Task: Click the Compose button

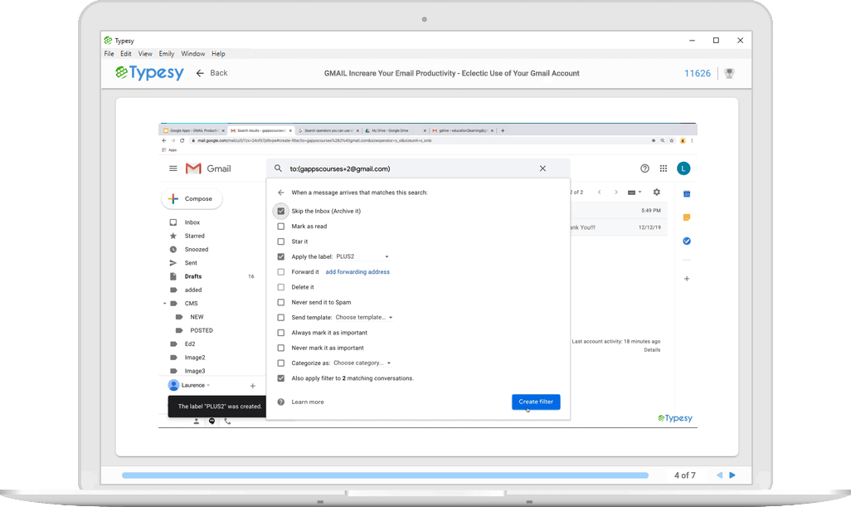Action: [192, 198]
